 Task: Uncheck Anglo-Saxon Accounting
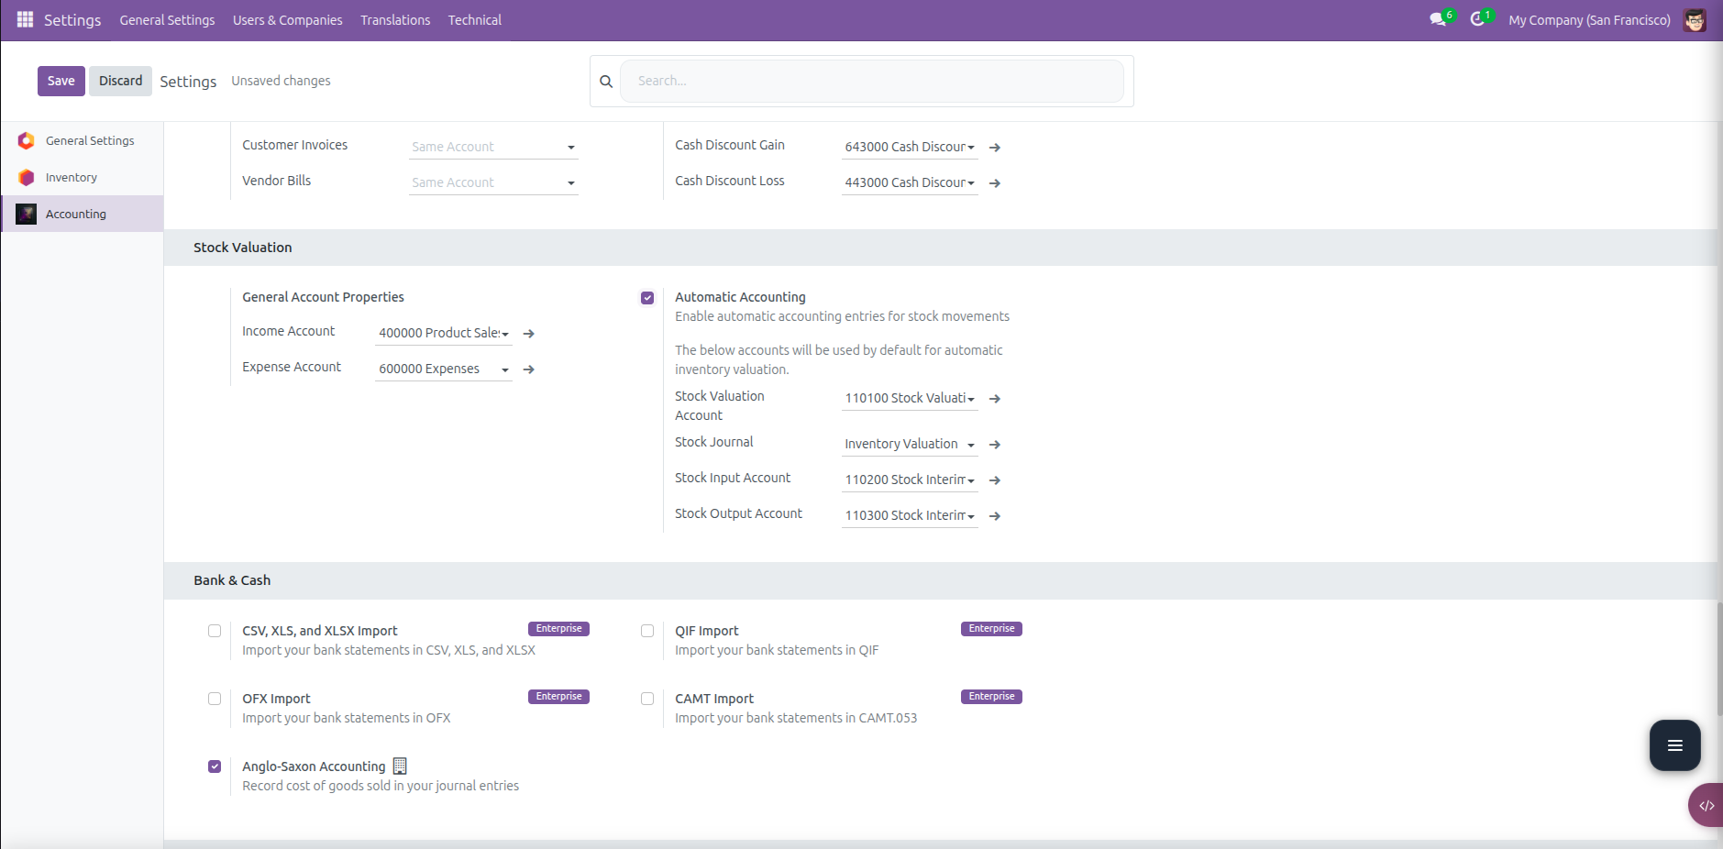(215, 766)
